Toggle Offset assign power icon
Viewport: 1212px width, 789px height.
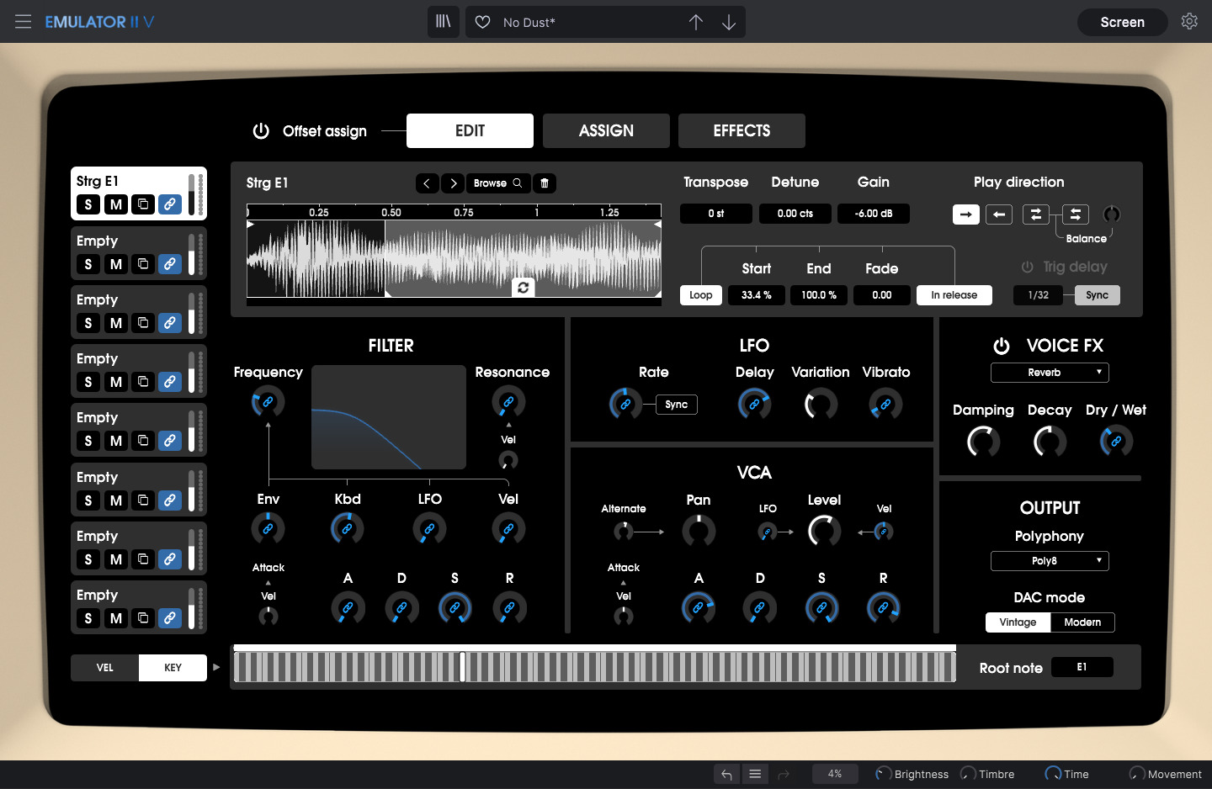tap(261, 130)
